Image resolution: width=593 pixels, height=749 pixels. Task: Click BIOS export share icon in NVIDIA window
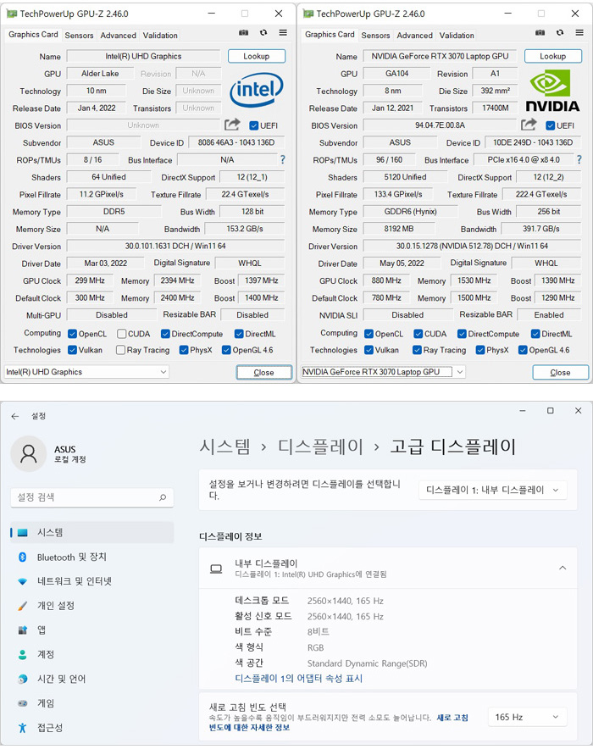(529, 125)
